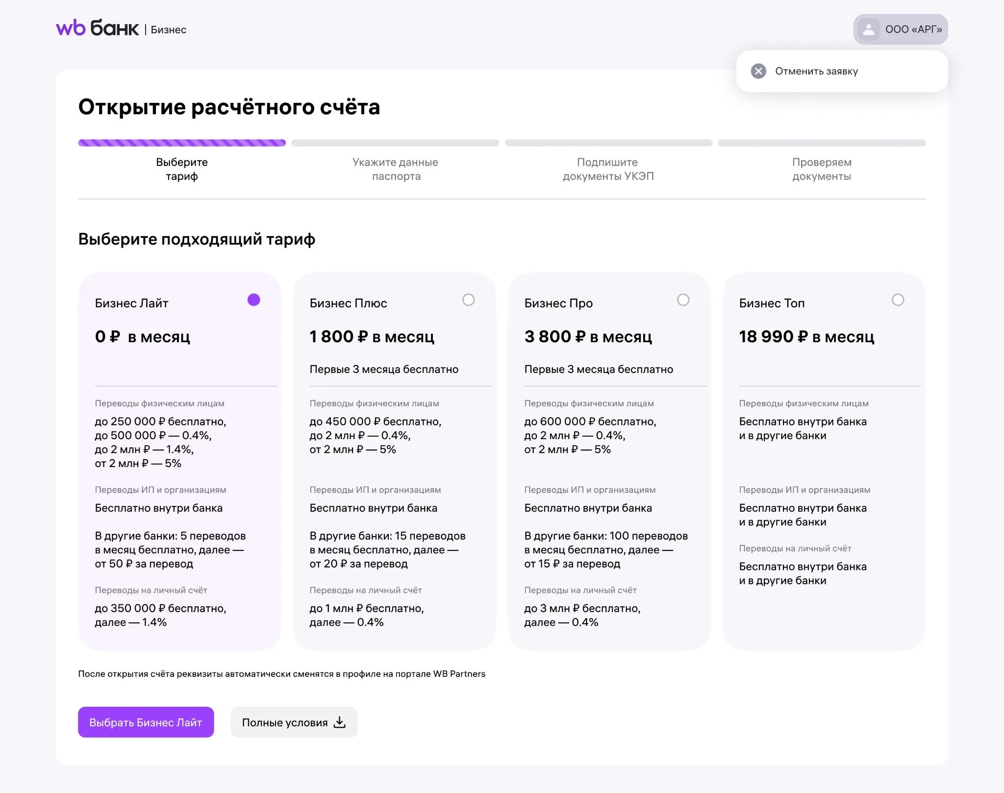Go to the Выберите тариф step
This screenshot has width=1004, height=793.
(182, 169)
